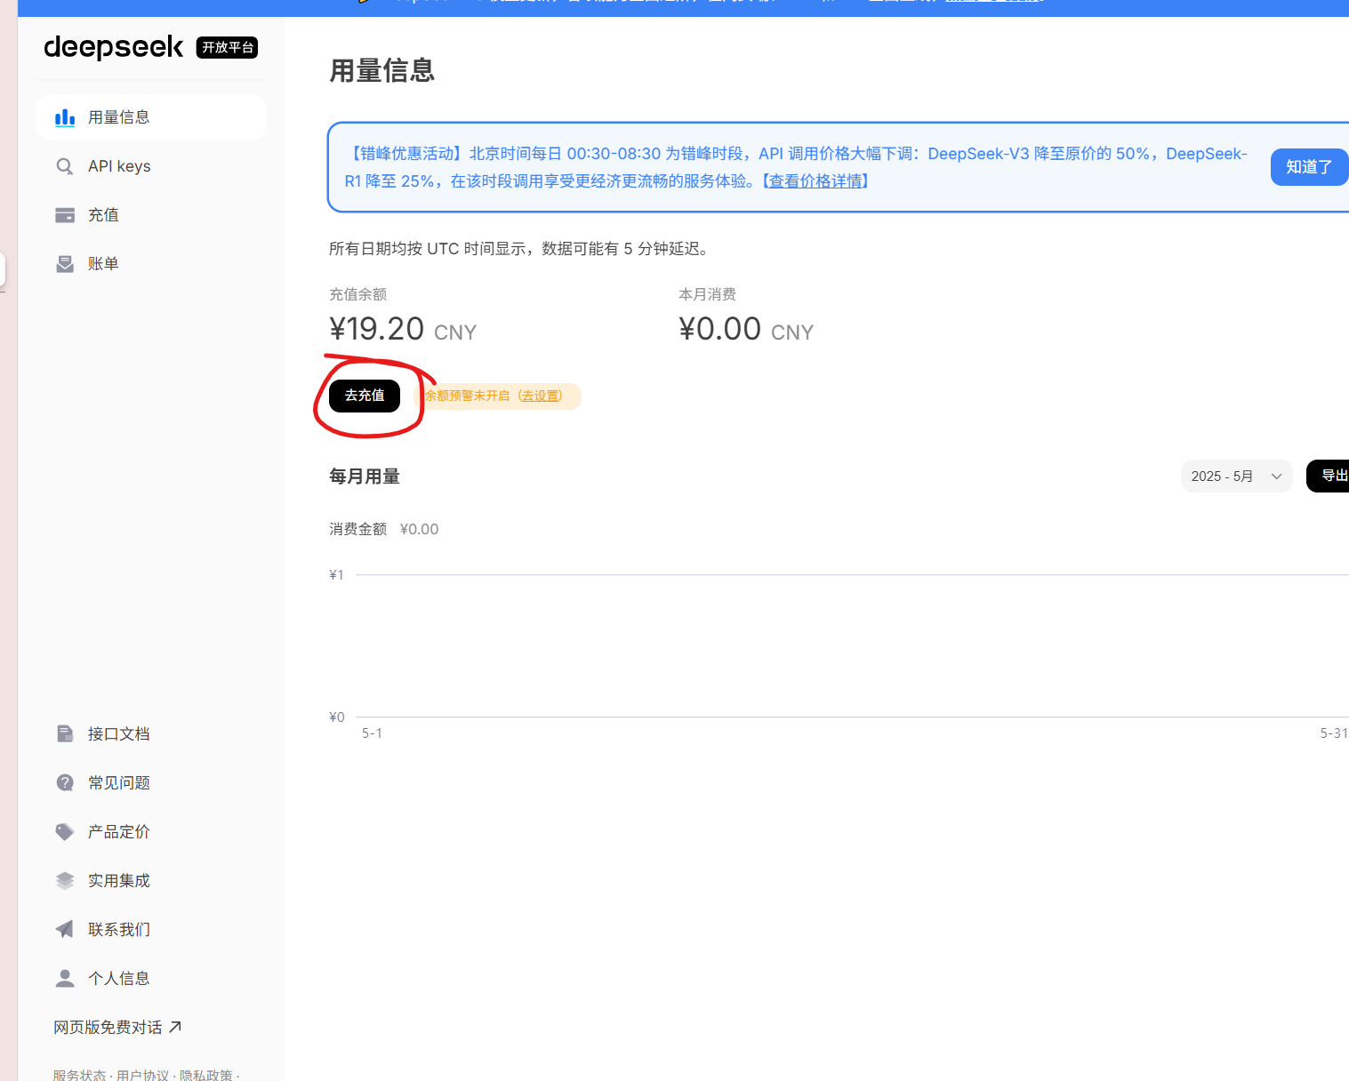This screenshot has height=1081, width=1349.
Task: Dismiss the notice with 知道了 button
Action: point(1309,167)
